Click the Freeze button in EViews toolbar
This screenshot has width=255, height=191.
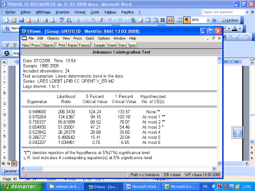pyautogui.click(x=83, y=45)
